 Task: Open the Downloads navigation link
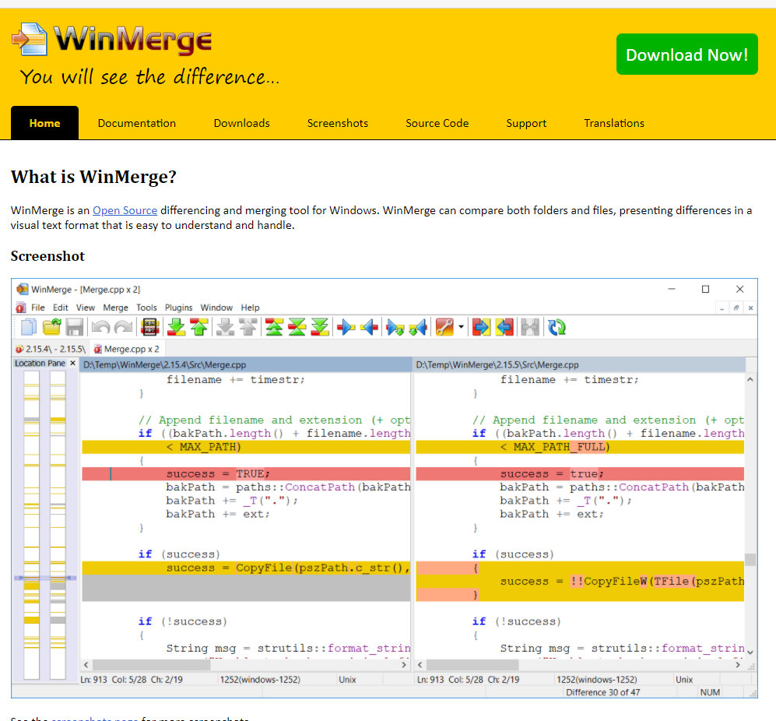[241, 123]
